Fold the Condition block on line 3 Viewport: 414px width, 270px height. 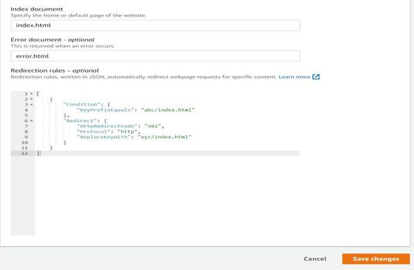tap(31, 105)
